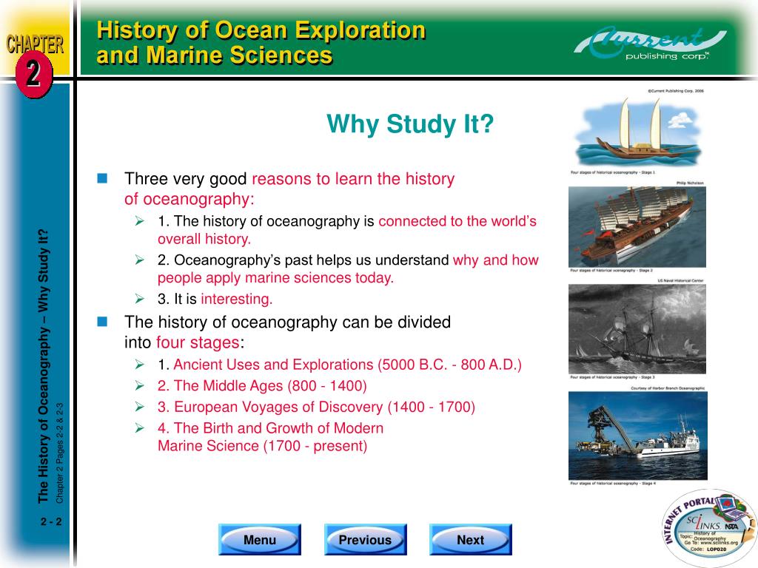
Task: Click the red phrase 'four stages'
Action: pos(198,342)
